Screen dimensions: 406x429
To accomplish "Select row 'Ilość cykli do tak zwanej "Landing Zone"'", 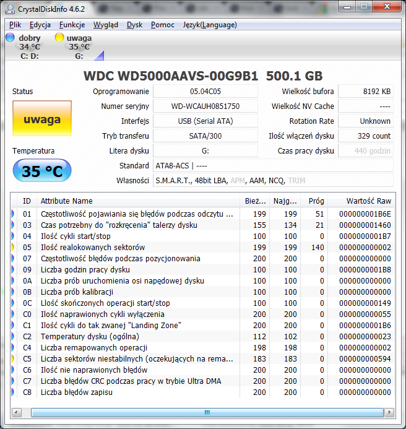I will [x=203, y=325].
